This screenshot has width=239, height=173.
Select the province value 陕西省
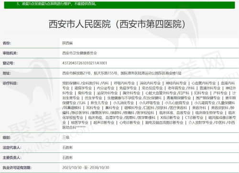coord(67,43)
